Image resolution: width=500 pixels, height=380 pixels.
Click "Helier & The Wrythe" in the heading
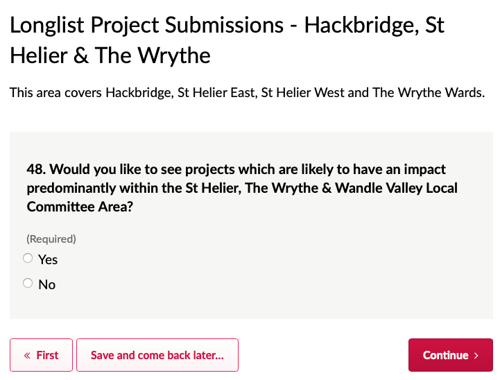pyautogui.click(x=110, y=55)
